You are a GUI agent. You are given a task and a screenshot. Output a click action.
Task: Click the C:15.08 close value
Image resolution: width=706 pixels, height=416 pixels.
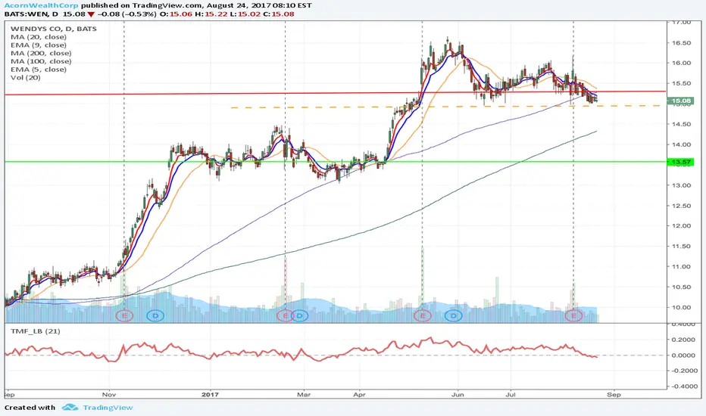coord(279,14)
